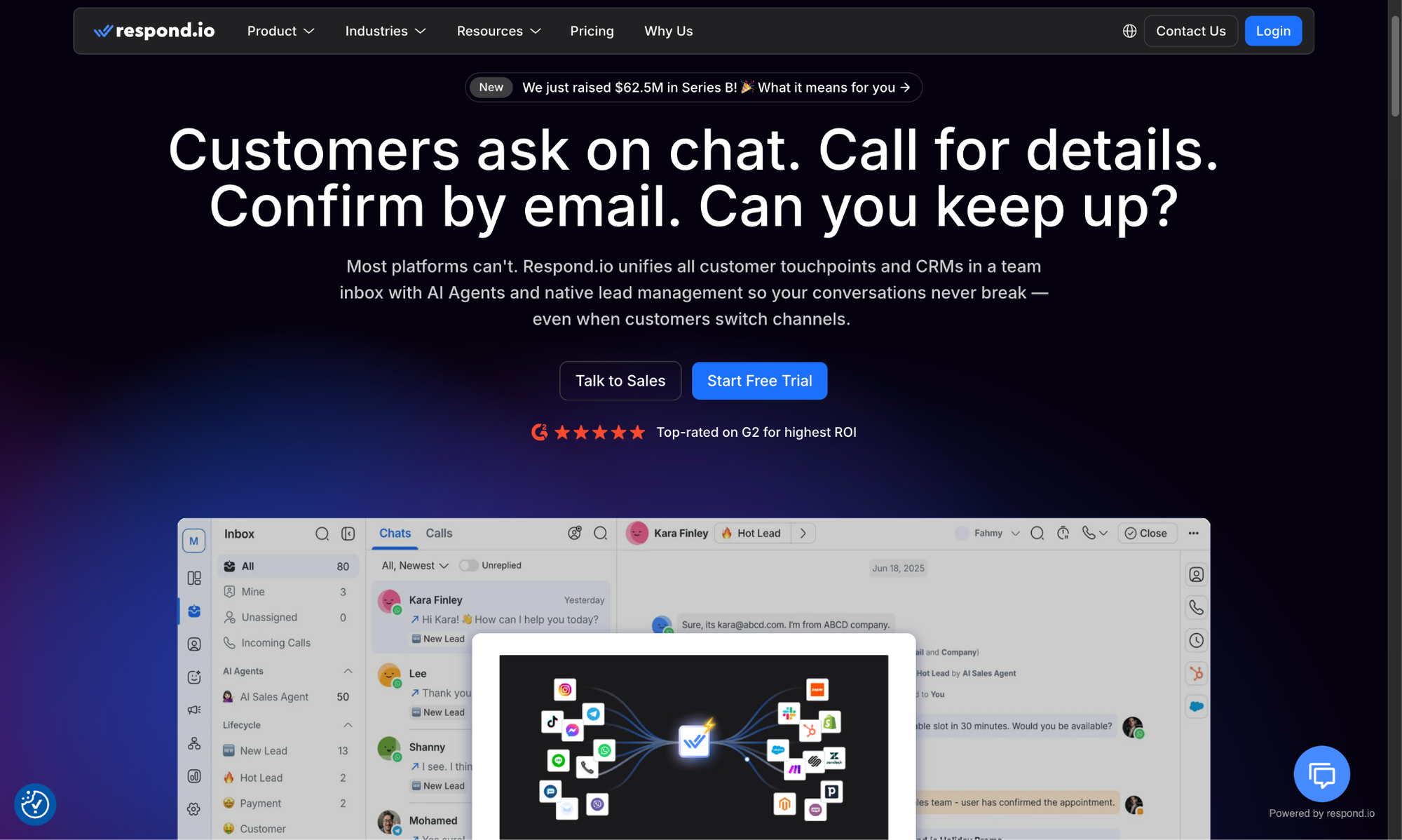Click the settings gear in left rail
This screenshot has height=840, width=1402.
click(x=194, y=809)
